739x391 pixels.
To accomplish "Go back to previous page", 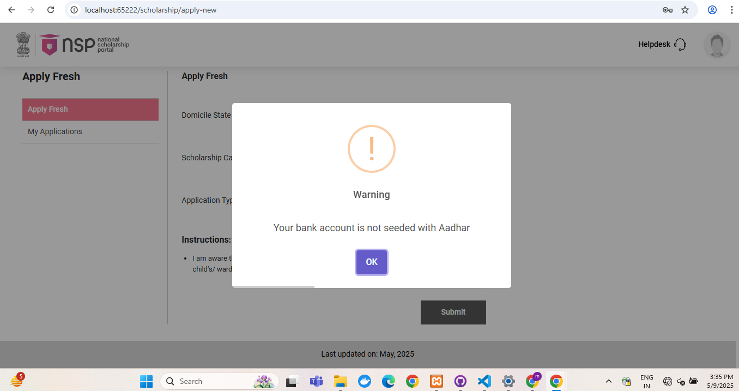I will [x=11, y=10].
